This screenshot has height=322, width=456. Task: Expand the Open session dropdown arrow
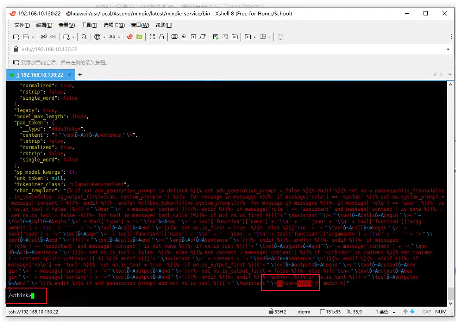point(33,37)
